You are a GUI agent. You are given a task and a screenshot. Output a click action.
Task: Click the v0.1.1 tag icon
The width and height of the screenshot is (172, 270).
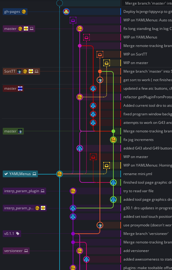[x=18, y=234]
